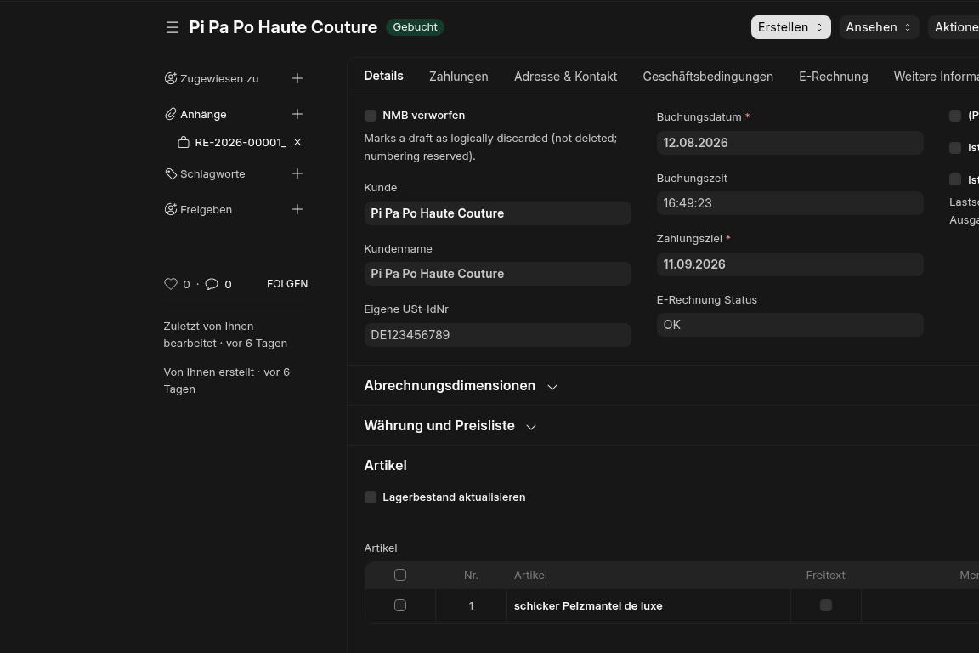Click the lock icon beside RE-2026-00001_

[x=183, y=143]
